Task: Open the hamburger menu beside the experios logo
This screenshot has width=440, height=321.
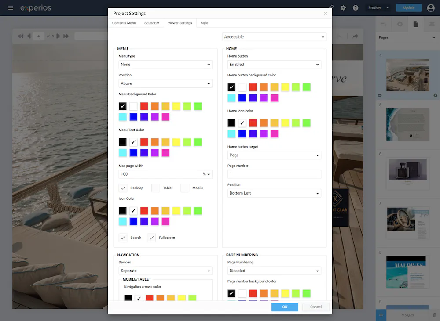Action: pyautogui.click(x=11, y=8)
